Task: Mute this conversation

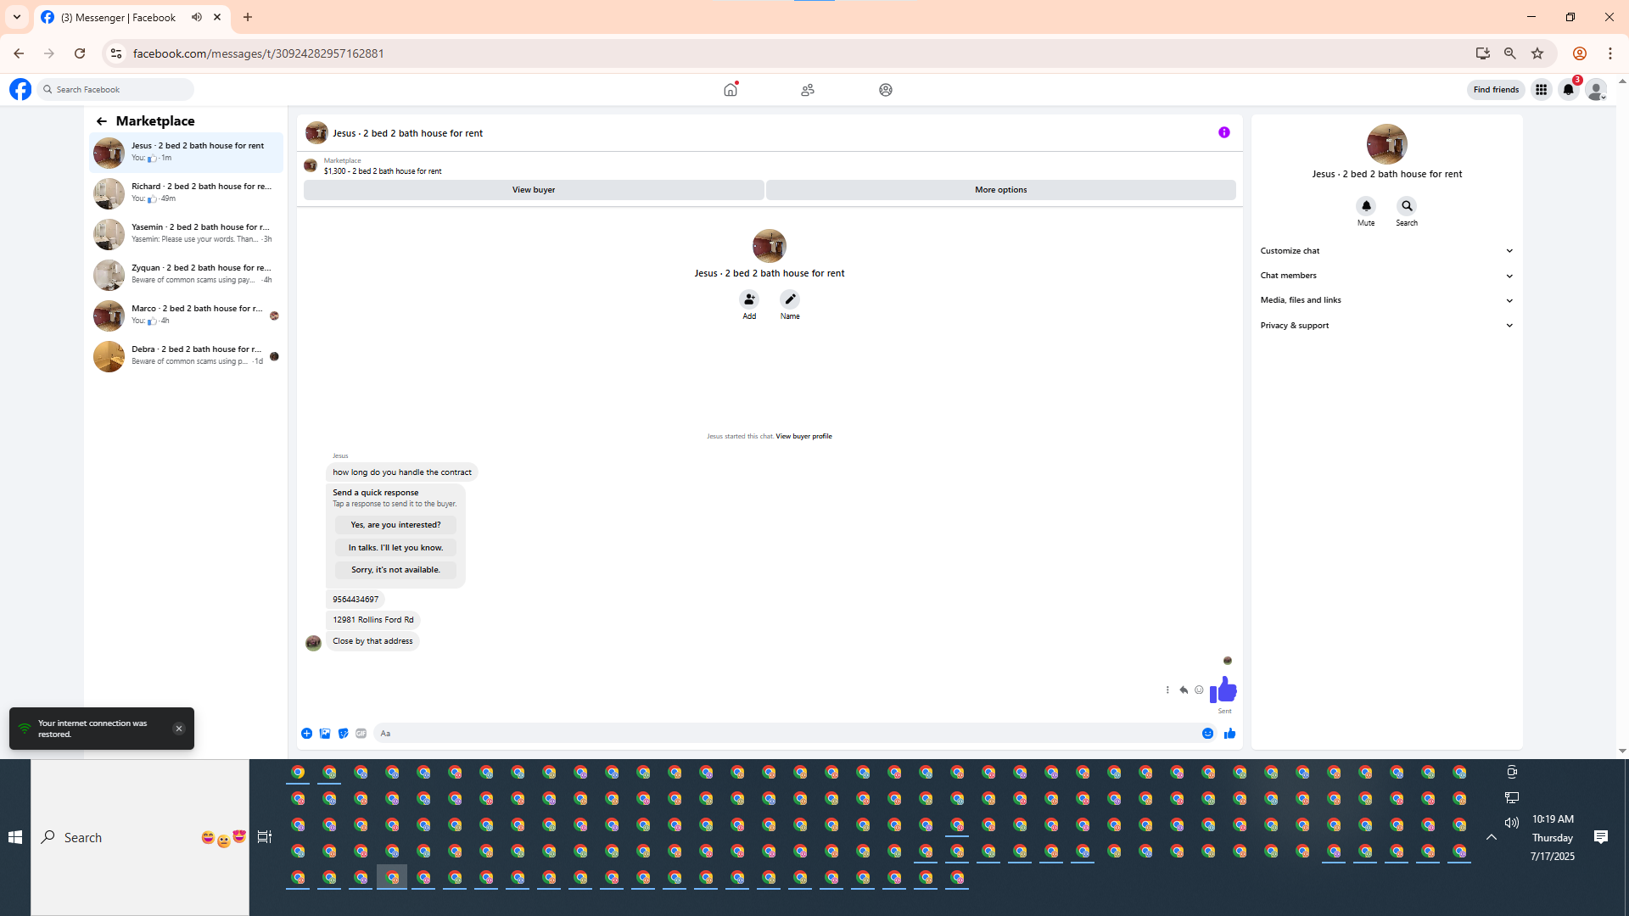Action: tap(1366, 206)
